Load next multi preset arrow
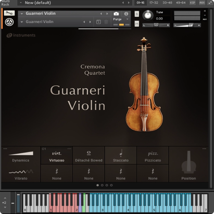Image resolution: width=214 pixels, height=214 pixels. [129, 3]
